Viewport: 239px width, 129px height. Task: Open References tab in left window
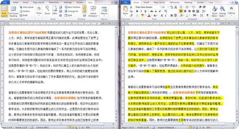tap(54, 2)
